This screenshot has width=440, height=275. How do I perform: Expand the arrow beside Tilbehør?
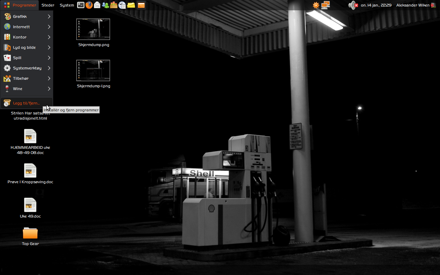pyautogui.click(x=49, y=78)
